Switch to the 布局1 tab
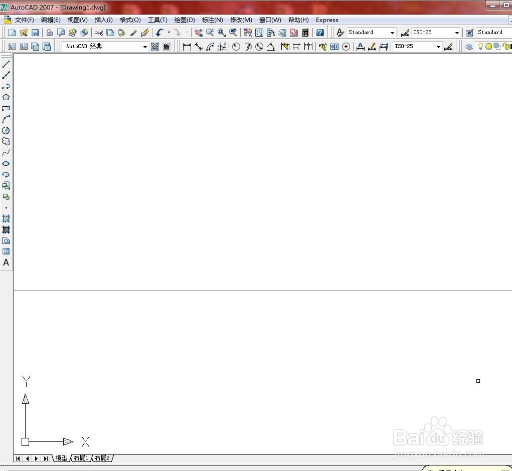 pos(81,458)
